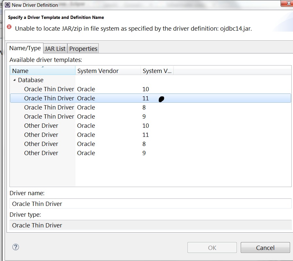
Task: Click the 'New Driver Definition' window title
Action: pos(35,5)
